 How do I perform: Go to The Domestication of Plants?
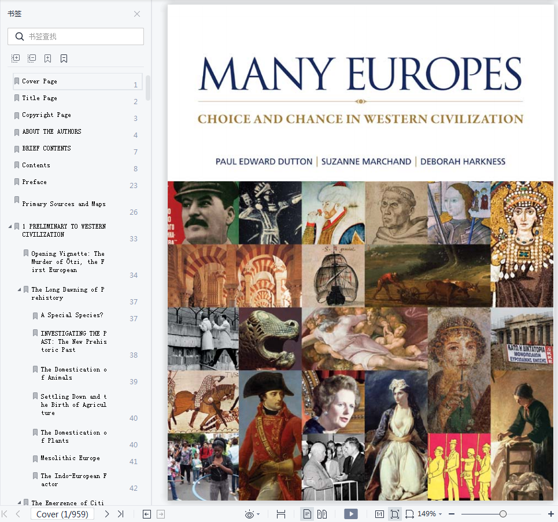(x=73, y=436)
